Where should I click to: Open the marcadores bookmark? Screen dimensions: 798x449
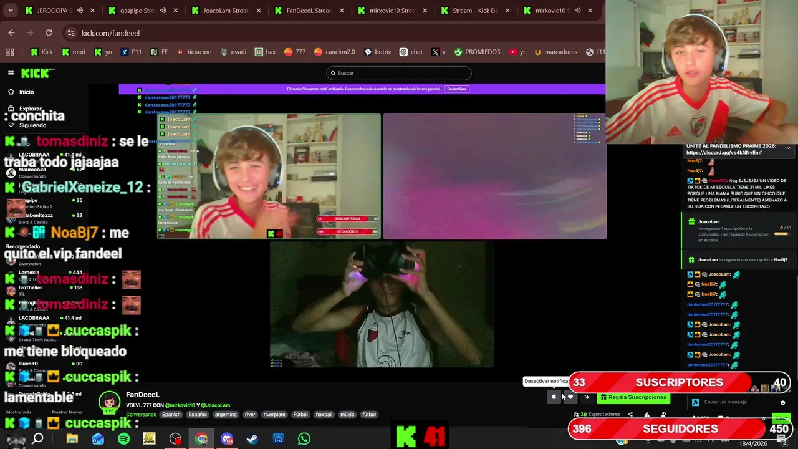[555, 52]
